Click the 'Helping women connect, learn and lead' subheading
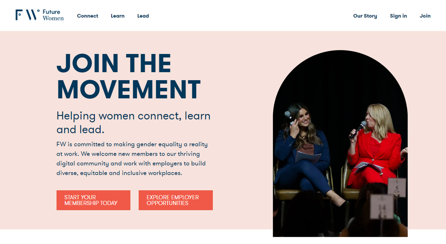 coord(133,123)
